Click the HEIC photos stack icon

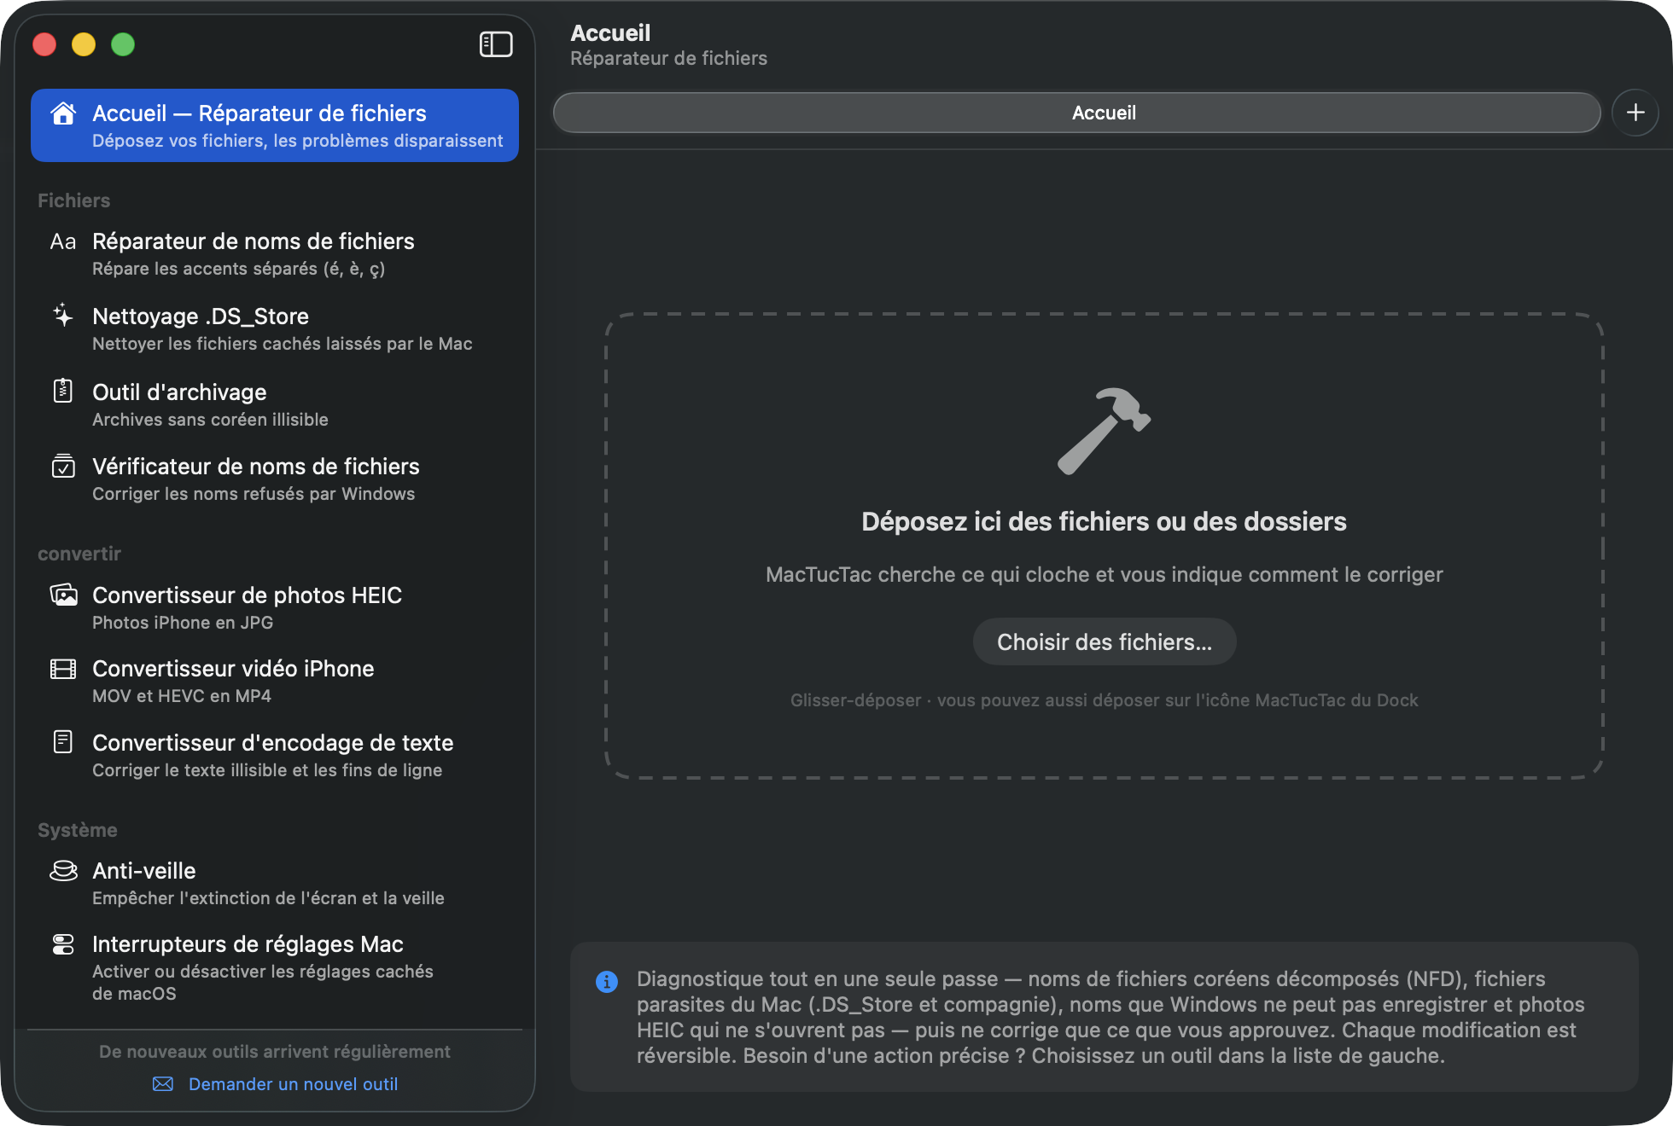63,595
